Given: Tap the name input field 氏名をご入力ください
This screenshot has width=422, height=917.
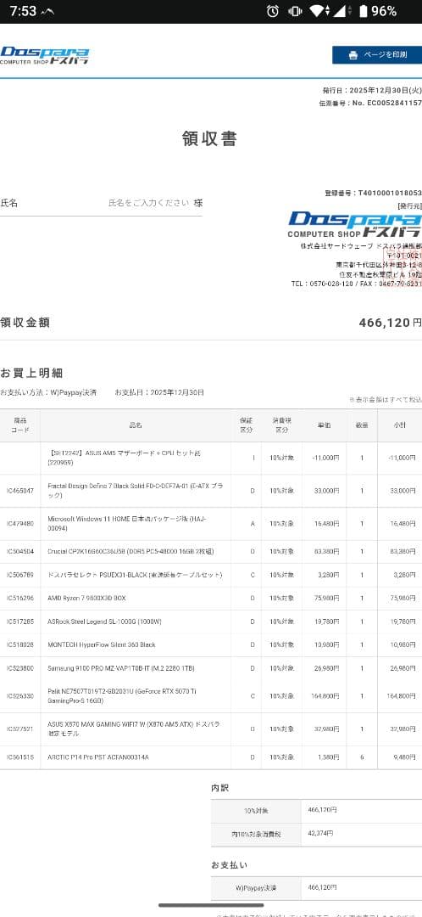Looking at the screenshot, I should click(149, 203).
